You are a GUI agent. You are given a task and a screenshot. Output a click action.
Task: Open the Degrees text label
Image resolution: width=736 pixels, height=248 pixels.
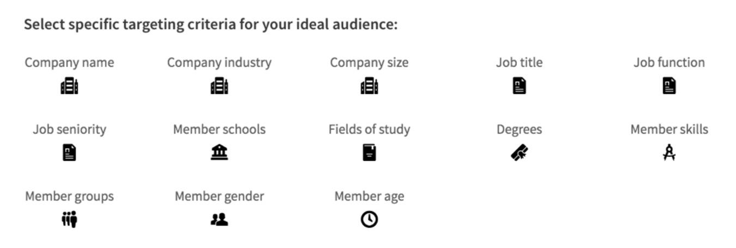(520, 130)
